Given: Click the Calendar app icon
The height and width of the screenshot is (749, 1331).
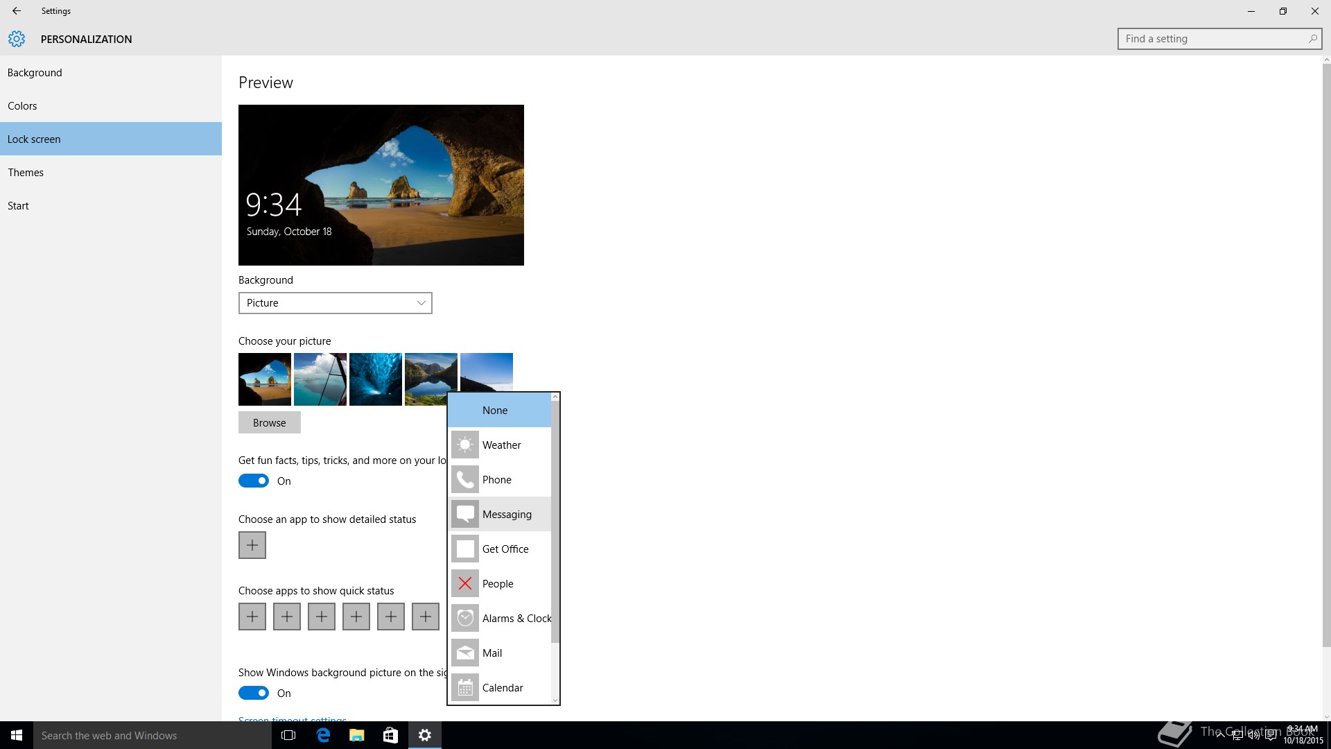Looking at the screenshot, I should tap(465, 687).
